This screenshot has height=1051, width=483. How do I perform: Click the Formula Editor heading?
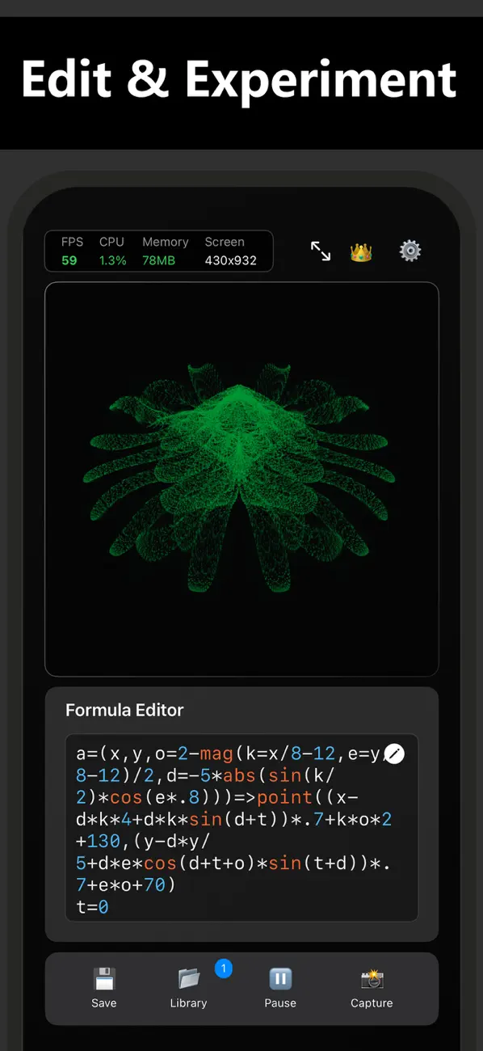[x=124, y=710]
